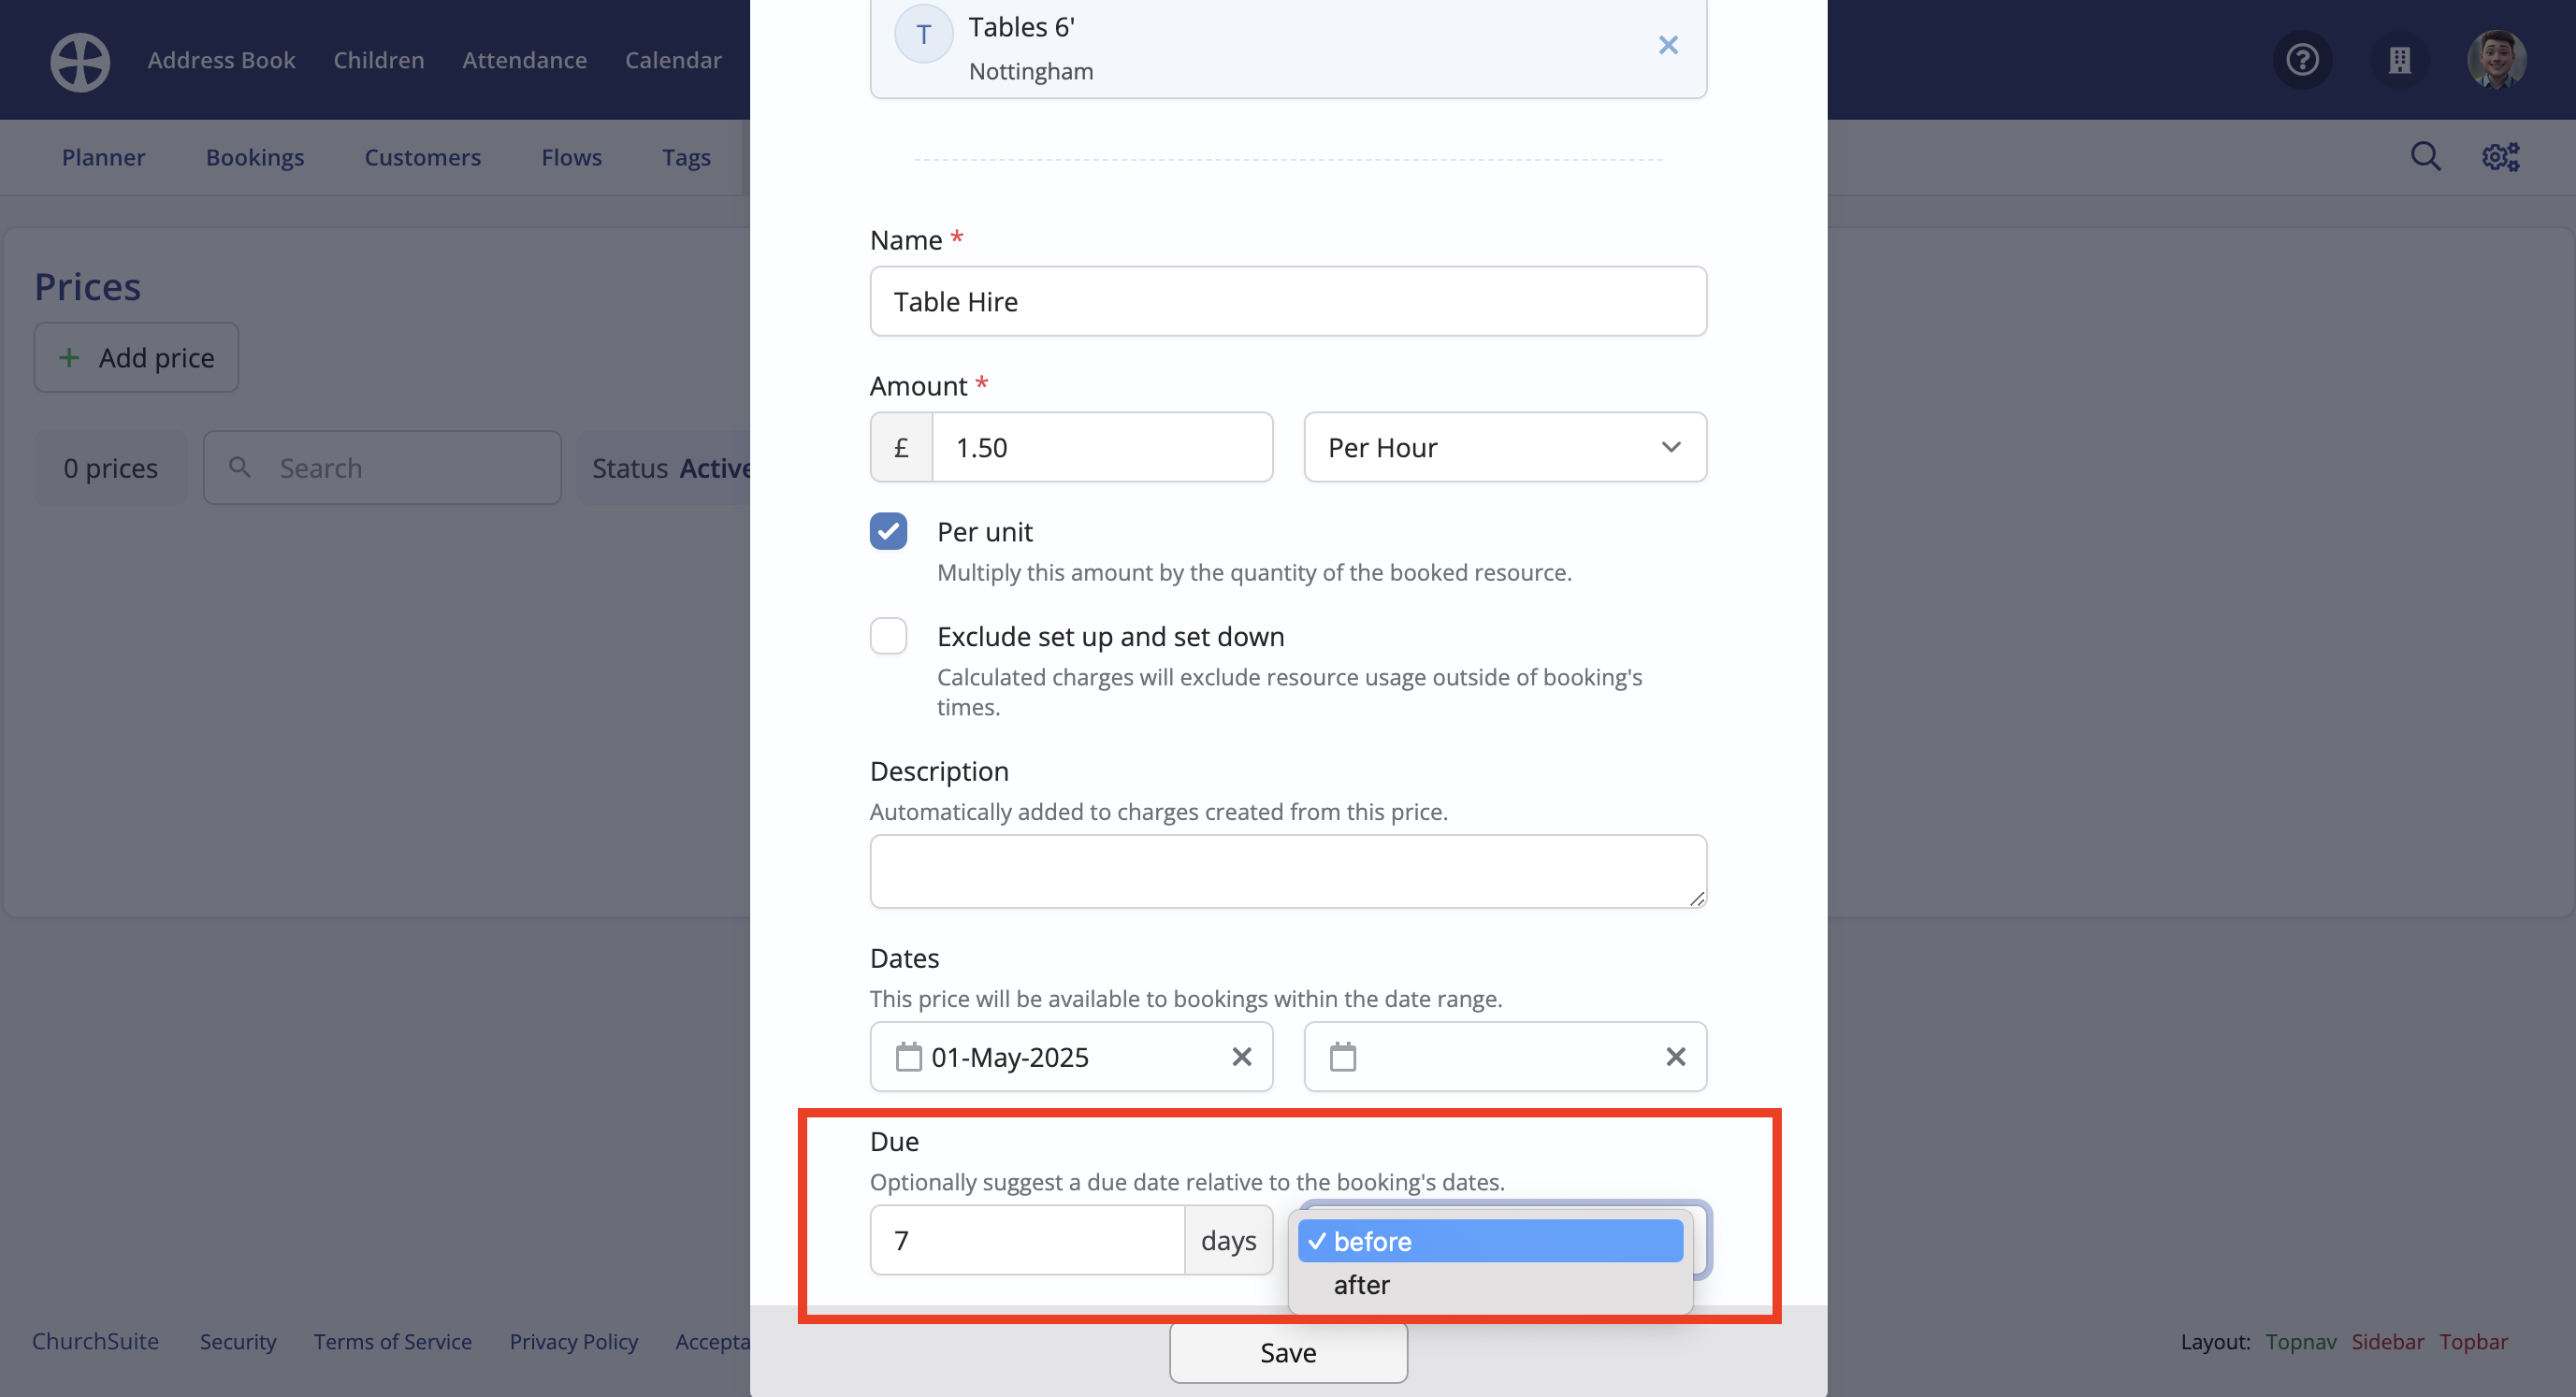This screenshot has height=1397, width=2576.
Task: Clear the empty end date field
Action: (1675, 1057)
